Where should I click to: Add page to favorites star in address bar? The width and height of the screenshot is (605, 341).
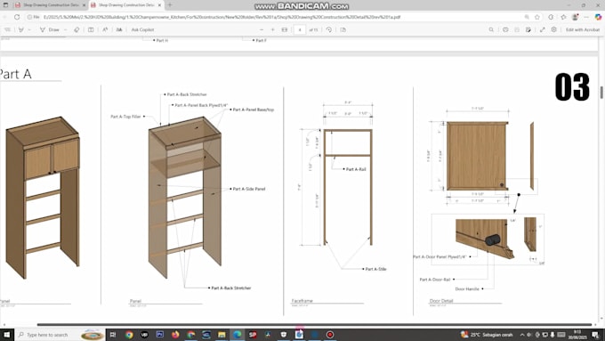click(537, 17)
